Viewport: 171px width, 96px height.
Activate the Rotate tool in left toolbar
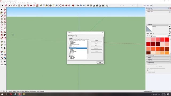click(2, 35)
